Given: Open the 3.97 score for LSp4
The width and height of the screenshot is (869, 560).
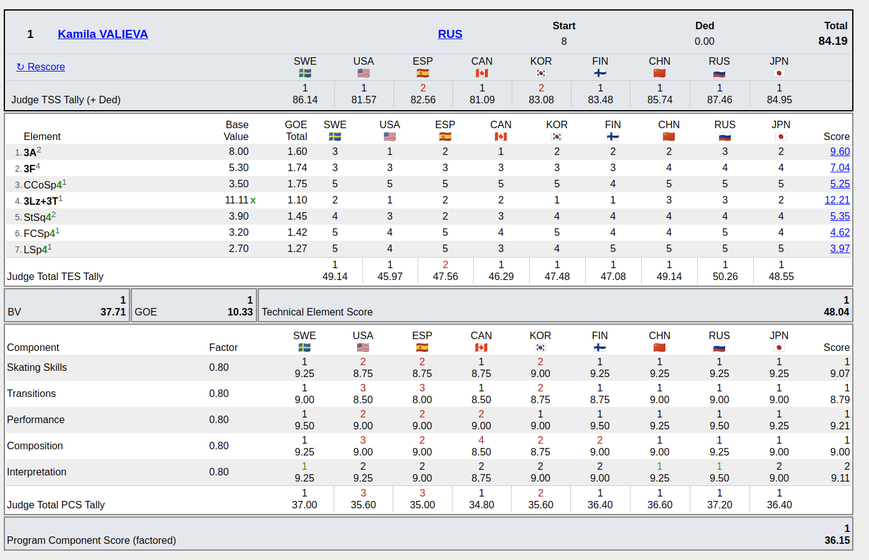Looking at the screenshot, I should 840,248.
